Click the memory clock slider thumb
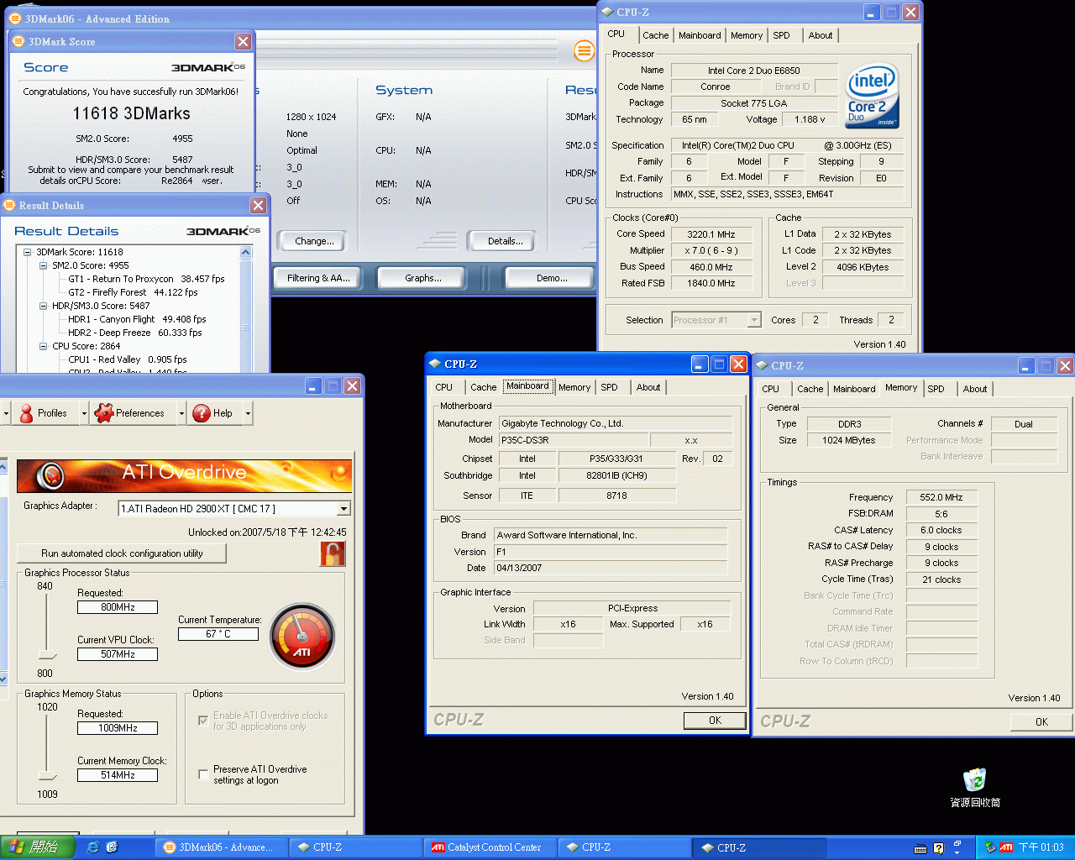Screen dimensions: 1075x860 tap(47, 776)
